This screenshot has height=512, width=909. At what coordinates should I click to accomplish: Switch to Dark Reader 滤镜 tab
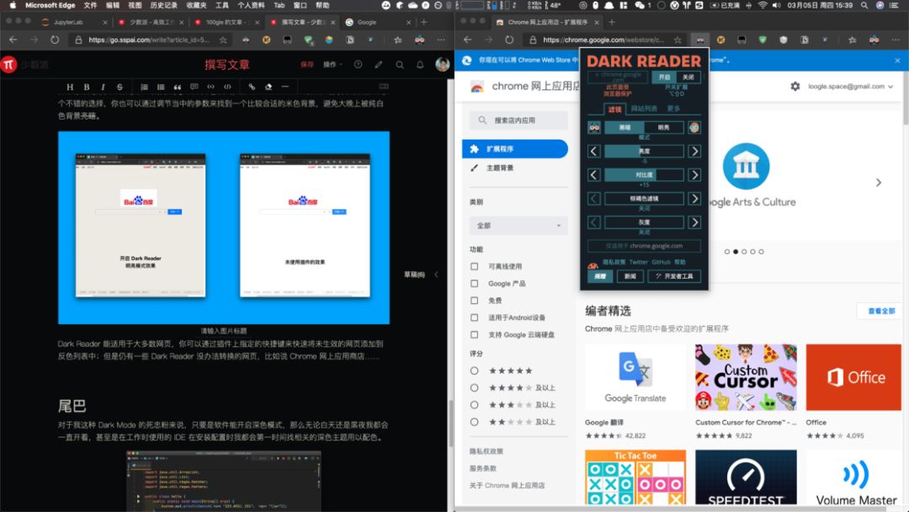point(614,109)
